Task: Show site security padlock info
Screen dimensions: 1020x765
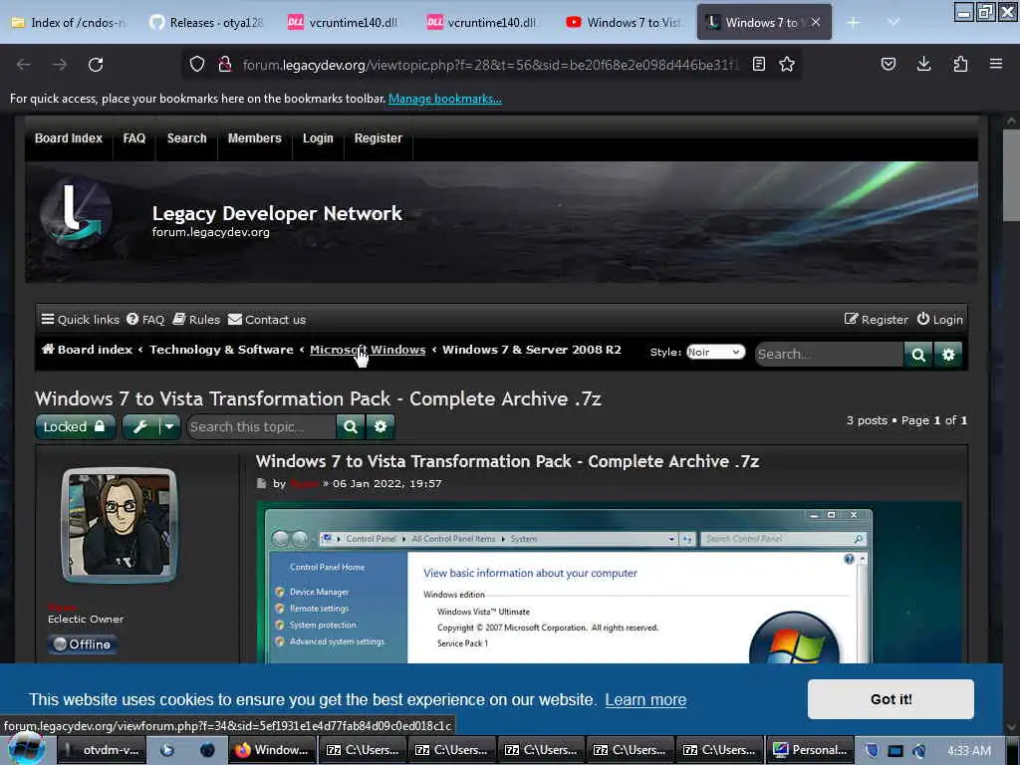Action: [224, 64]
